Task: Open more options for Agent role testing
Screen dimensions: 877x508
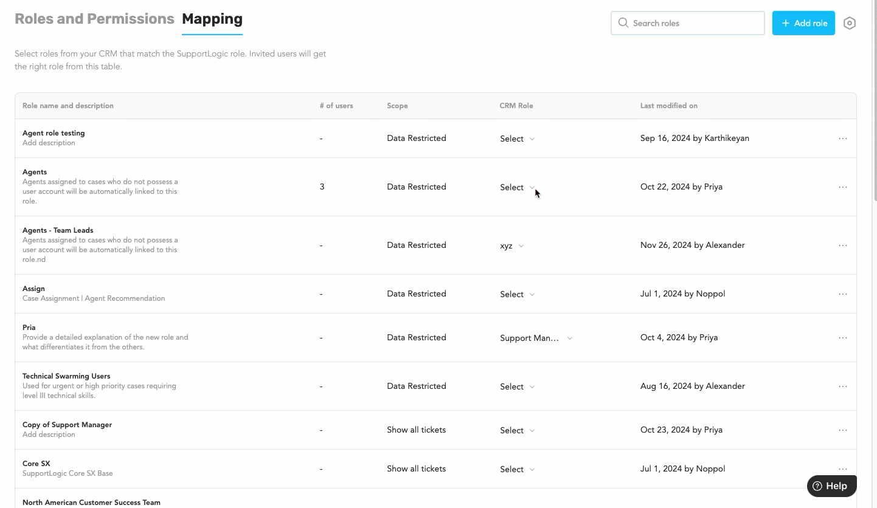Action: point(842,139)
